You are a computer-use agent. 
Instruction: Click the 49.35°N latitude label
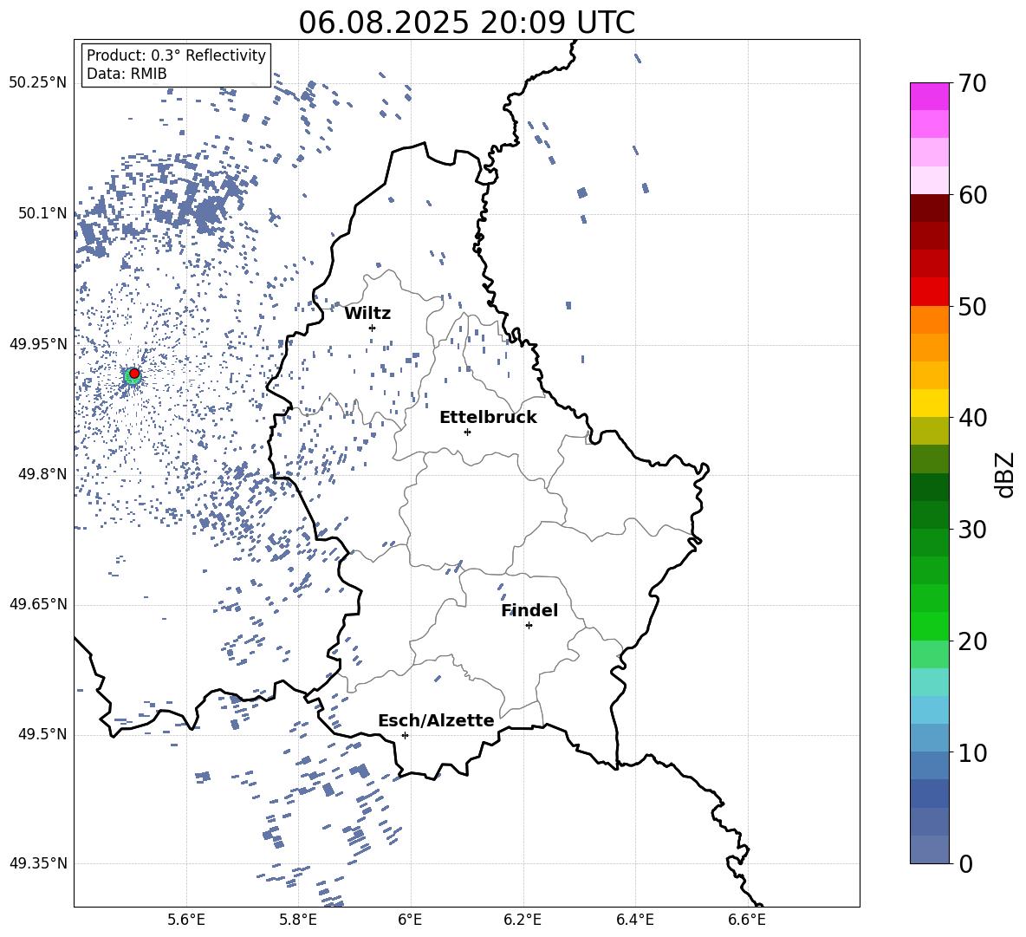[x=38, y=863]
